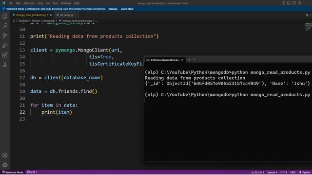Screen dimensions: 312x175
Task: Open the Source Control view
Action: coord(5,35)
